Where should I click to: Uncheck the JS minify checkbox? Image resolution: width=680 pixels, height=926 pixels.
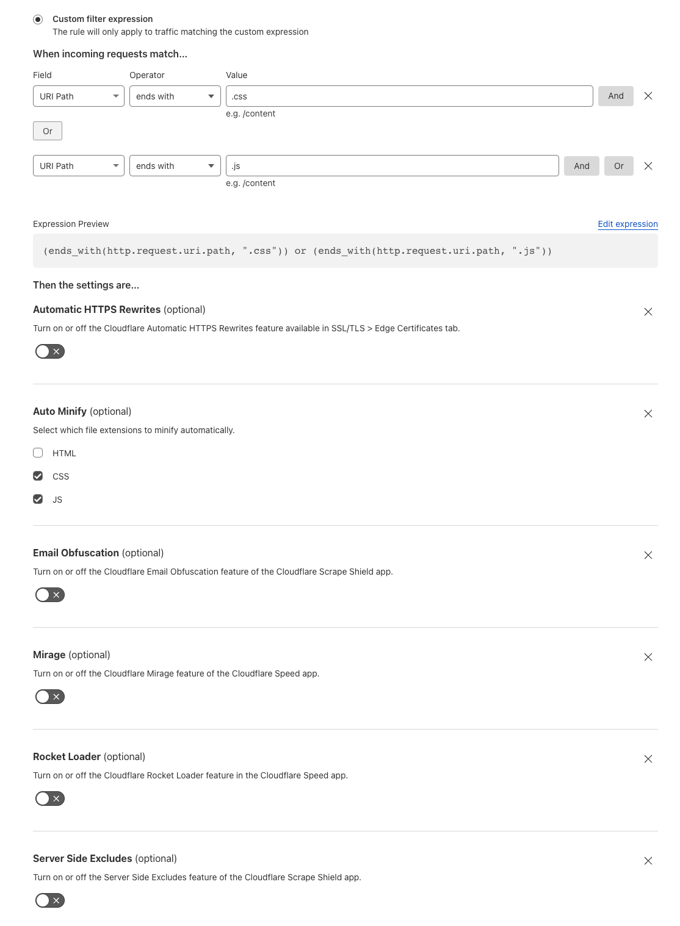pos(38,499)
